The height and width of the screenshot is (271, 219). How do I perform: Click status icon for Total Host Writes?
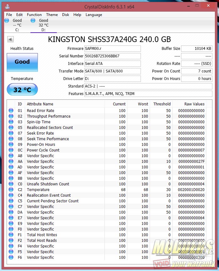click(11, 235)
